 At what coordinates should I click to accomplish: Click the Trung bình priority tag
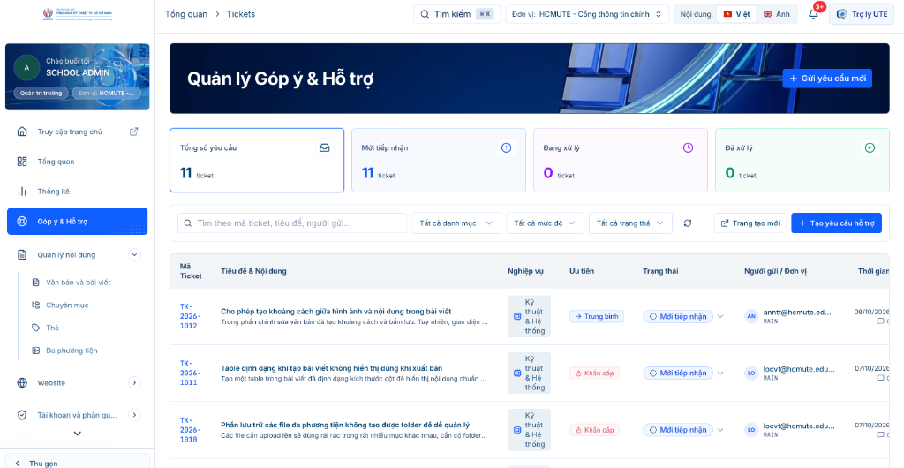coord(596,316)
